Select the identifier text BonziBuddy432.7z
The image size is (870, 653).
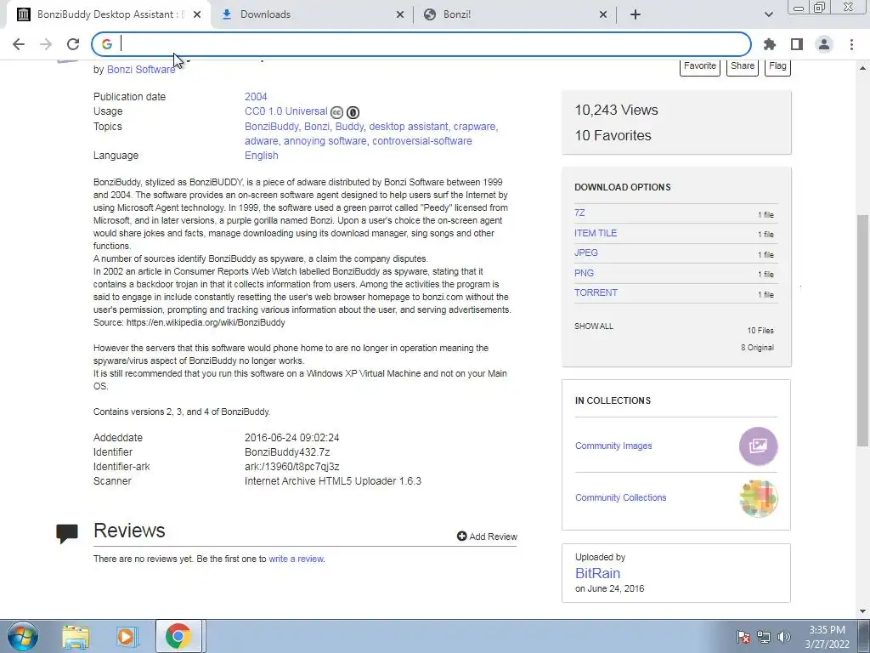coord(287,452)
